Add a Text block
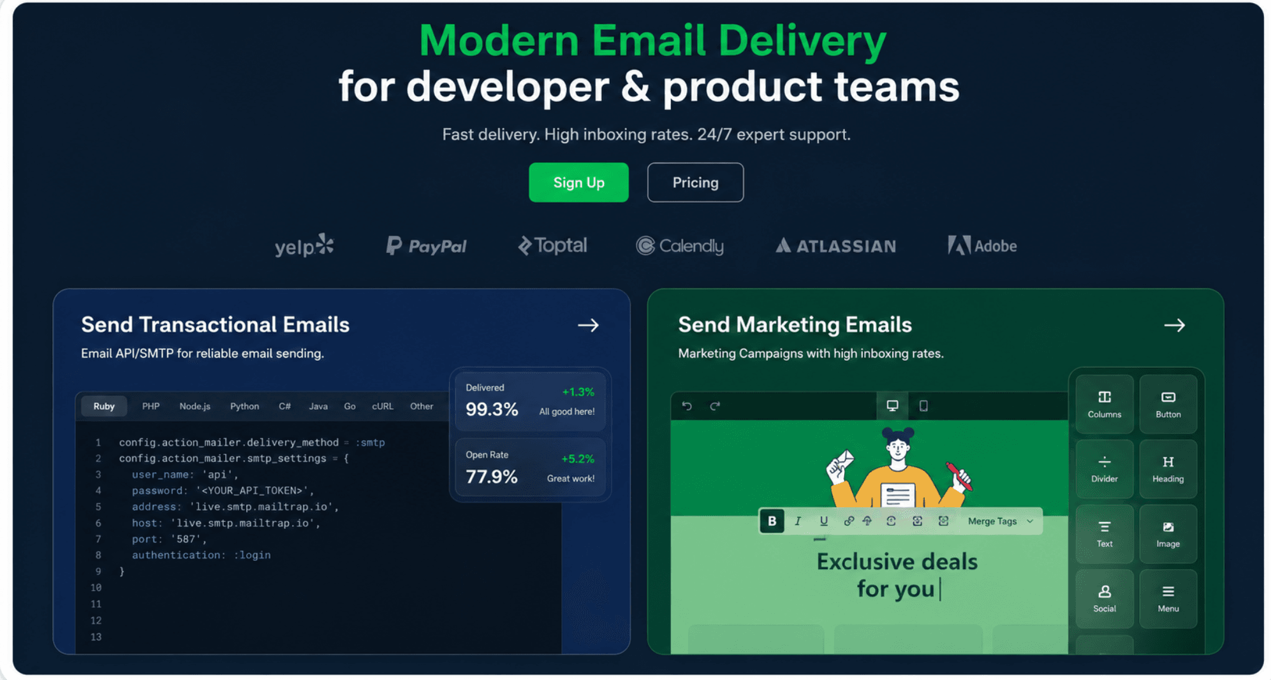 [1104, 534]
